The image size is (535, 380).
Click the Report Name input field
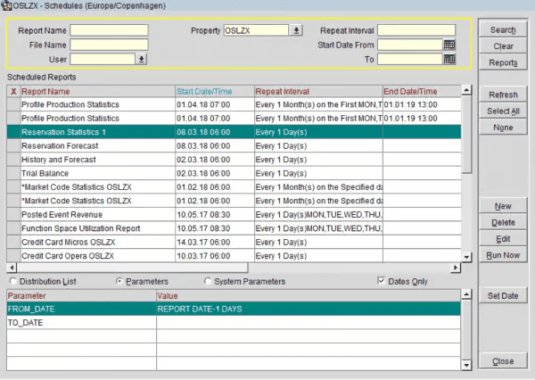[x=109, y=30]
